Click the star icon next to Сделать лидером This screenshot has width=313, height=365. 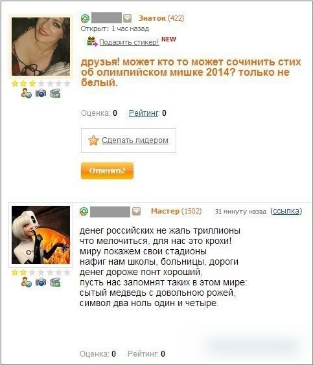[x=93, y=140]
